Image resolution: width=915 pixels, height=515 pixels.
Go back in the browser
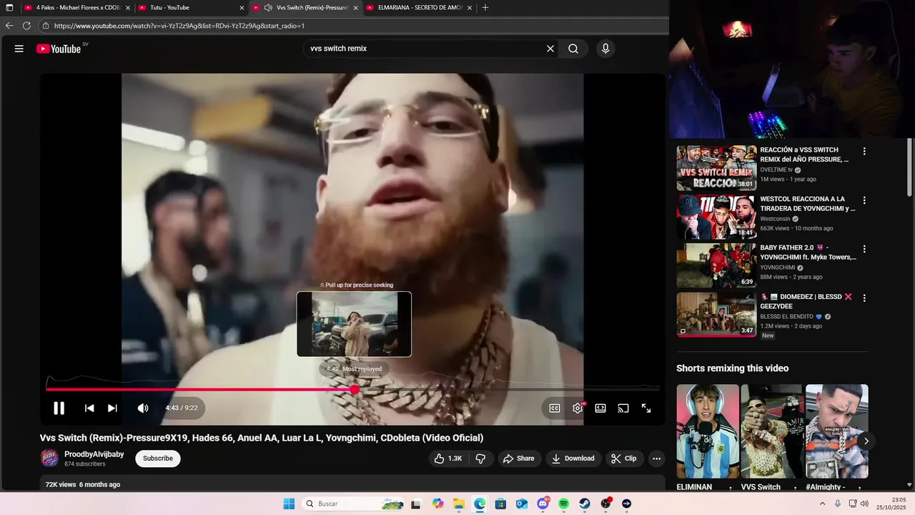pyautogui.click(x=9, y=26)
